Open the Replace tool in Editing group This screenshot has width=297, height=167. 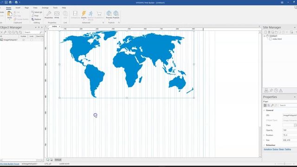36,19
